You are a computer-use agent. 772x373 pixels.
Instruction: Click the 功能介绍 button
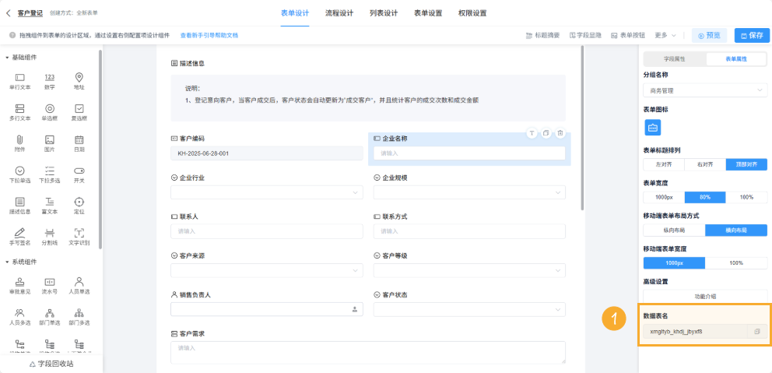pyautogui.click(x=705, y=297)
